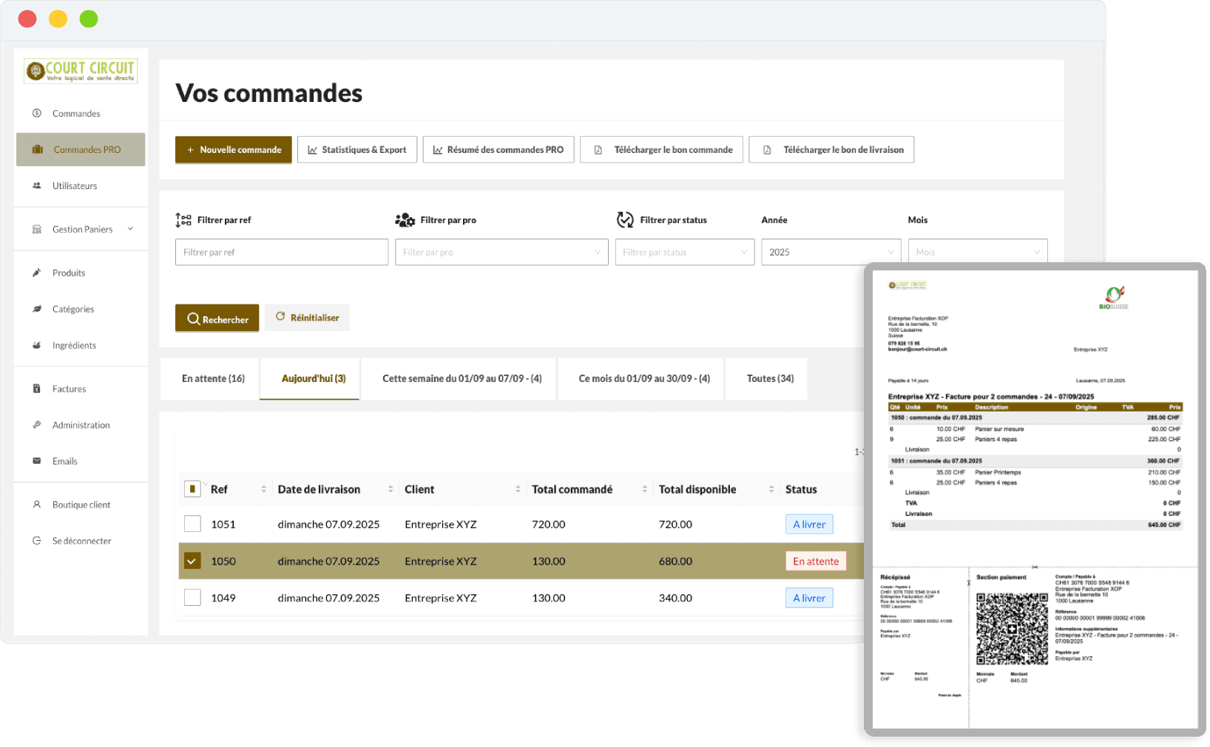This screenshot has width=1210, height=747.
Task: Click the Produits icon in the sidebar
Action: click(x=37, y=273)
